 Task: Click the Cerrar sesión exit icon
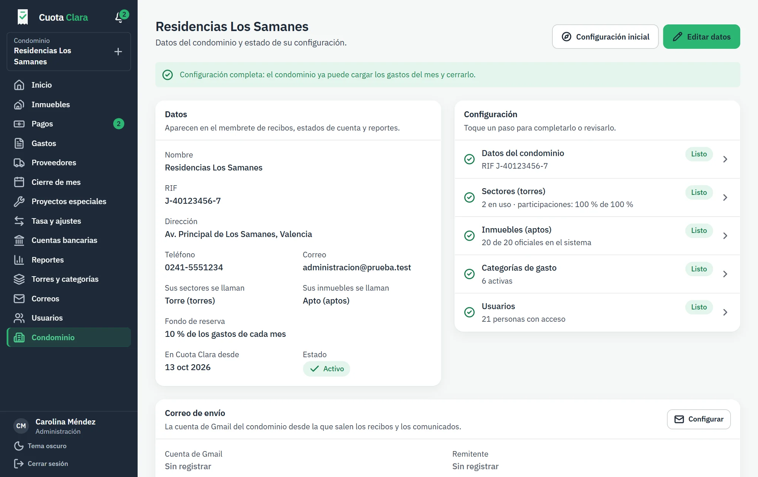point(18,464)
